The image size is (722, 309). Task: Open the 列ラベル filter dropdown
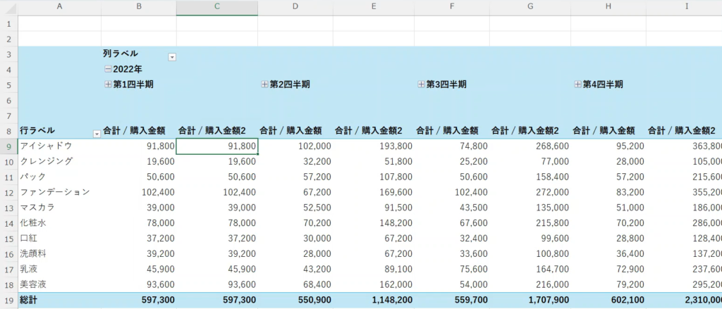(x=172, y=57)
